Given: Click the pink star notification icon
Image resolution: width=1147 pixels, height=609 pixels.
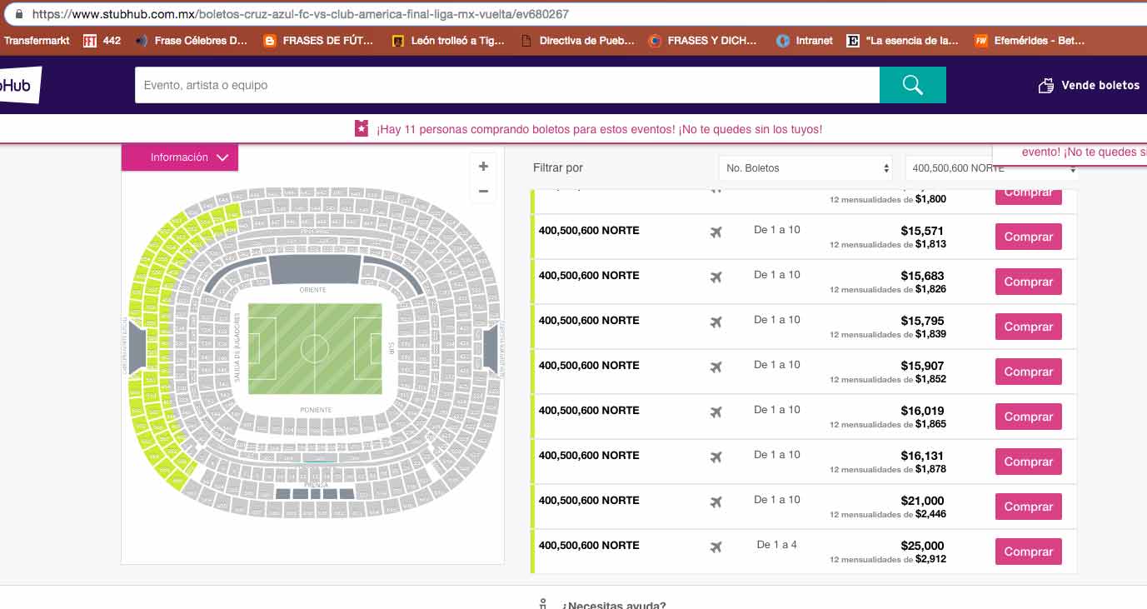Looking at the screenshot, I should 361,128.
